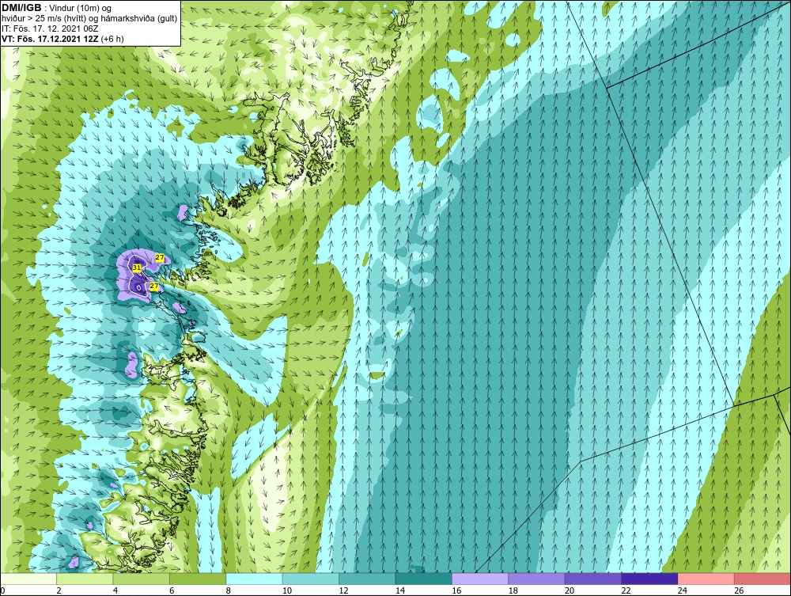This screenshot has height=596, width=791.
Task: Pick the 24–26 m/s pink legend swatch
Action: click(x=706, y=579)
